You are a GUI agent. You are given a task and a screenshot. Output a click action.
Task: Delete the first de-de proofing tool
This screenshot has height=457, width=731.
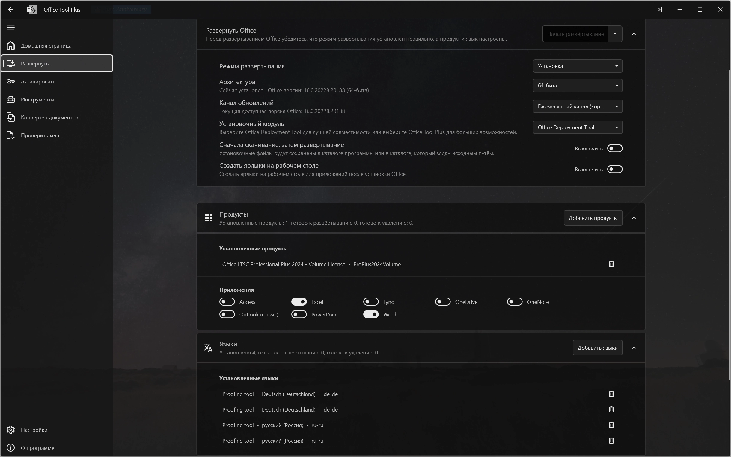coord(611,394)
